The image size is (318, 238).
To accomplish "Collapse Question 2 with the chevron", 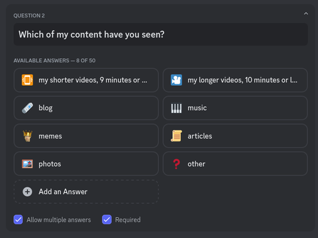I will (306, 14).
